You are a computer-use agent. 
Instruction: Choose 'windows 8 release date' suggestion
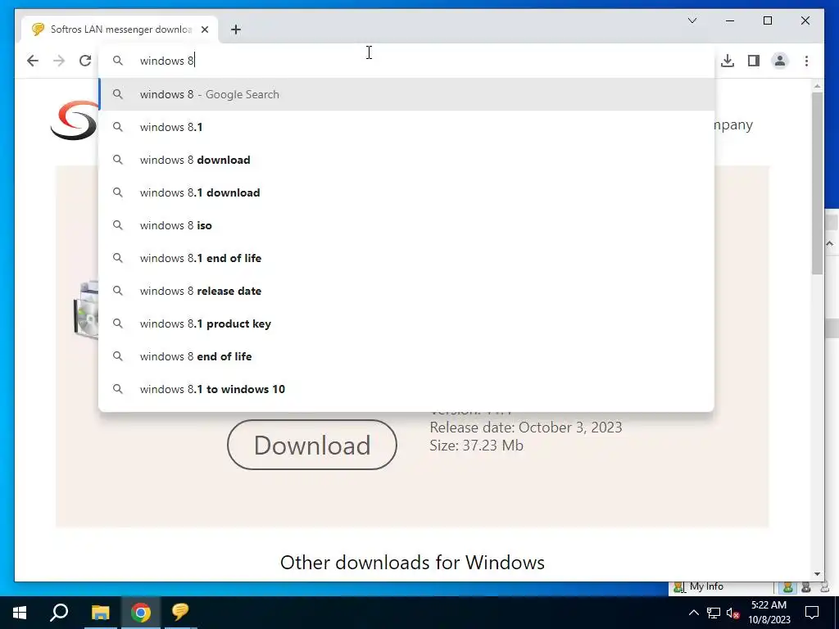pos(406,291)
